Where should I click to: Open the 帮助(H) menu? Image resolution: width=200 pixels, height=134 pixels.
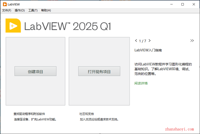pos(46,11)
